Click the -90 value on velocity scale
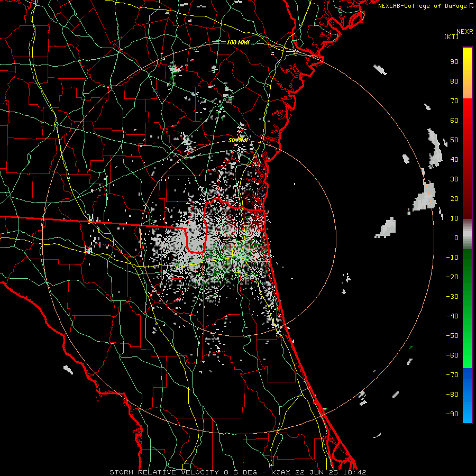476x476 pixels. click(452, 414)
